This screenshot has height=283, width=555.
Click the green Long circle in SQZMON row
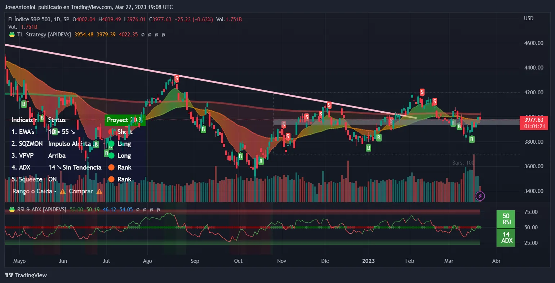click(x=111, y=144)
